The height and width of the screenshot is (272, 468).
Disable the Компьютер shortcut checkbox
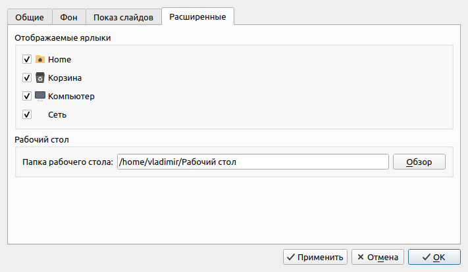click(27, 96)
